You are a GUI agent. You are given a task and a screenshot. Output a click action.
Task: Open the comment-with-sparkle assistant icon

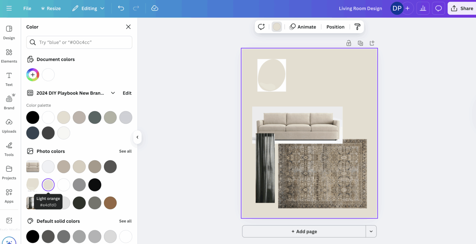261,27
